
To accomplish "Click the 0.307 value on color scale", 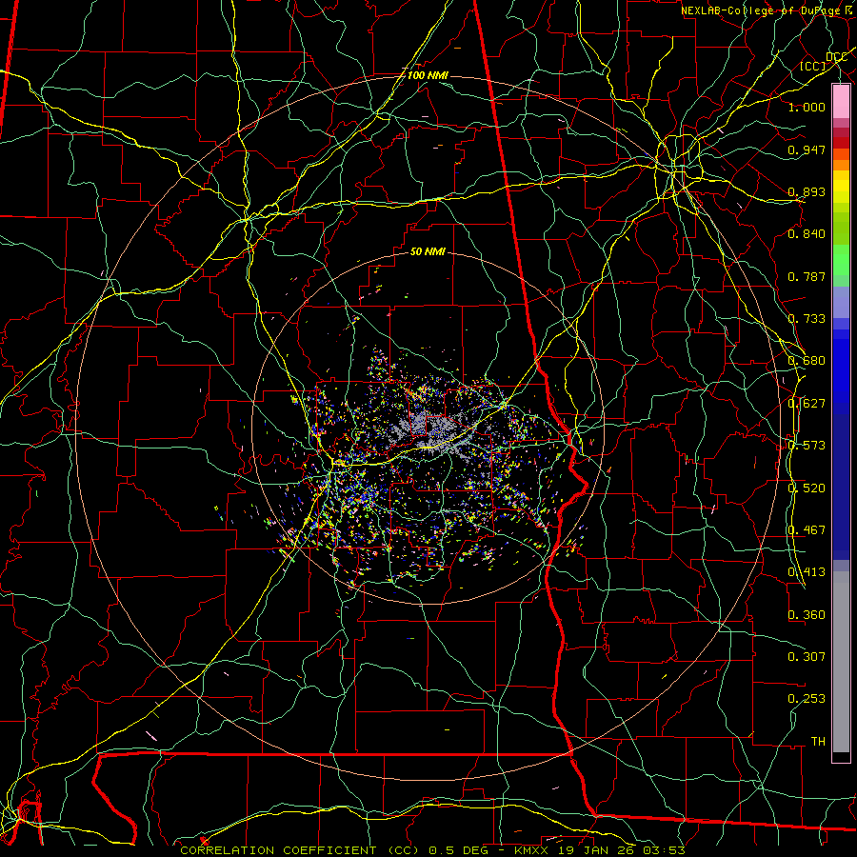I will 807,656.
